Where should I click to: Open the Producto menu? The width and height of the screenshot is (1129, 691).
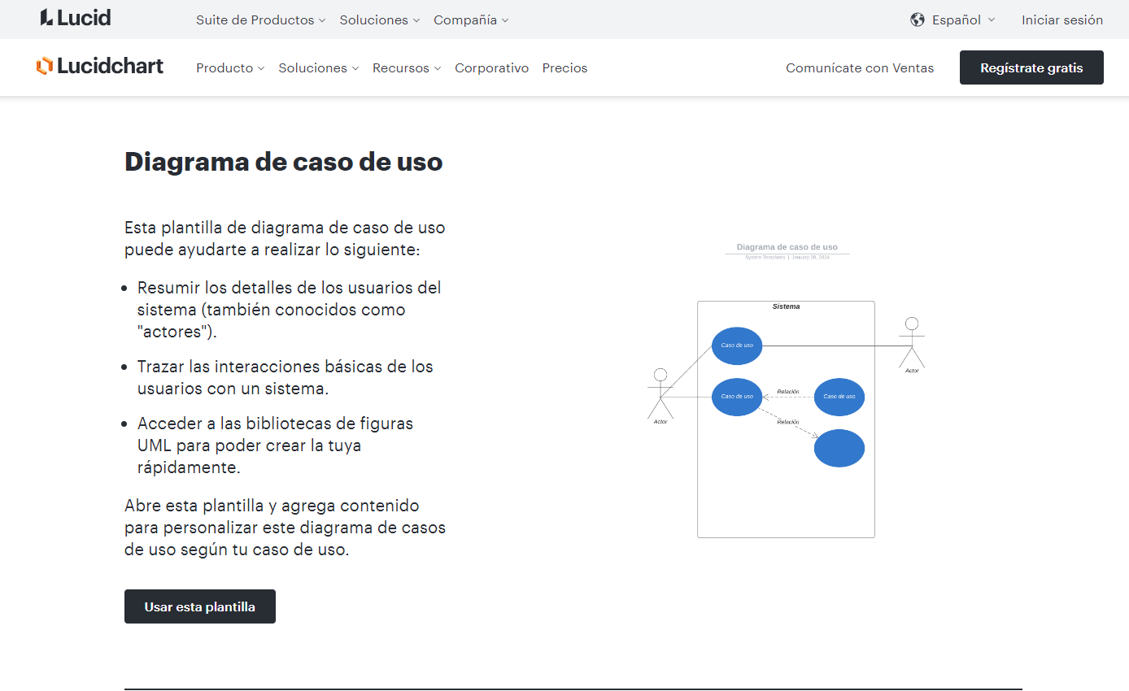[x=230, y=68]
